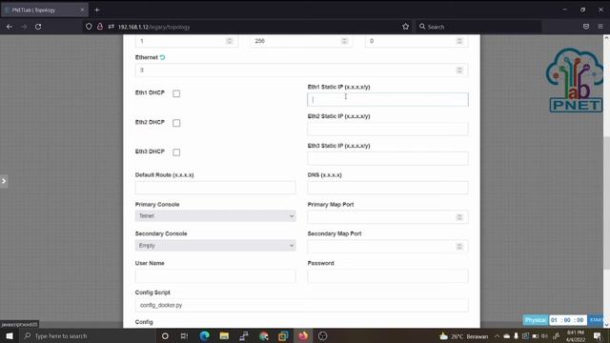Click the Eth1 Static IP field

click(388, 99)
